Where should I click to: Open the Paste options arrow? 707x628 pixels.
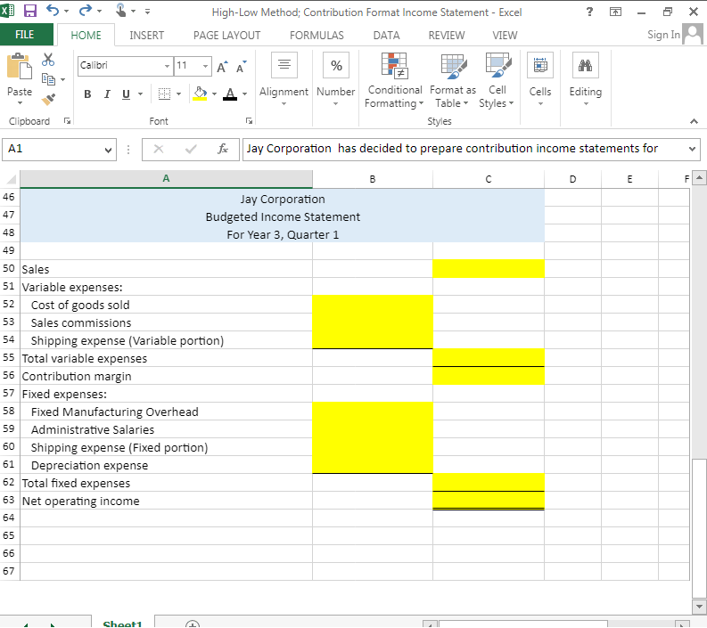[20, 103]
